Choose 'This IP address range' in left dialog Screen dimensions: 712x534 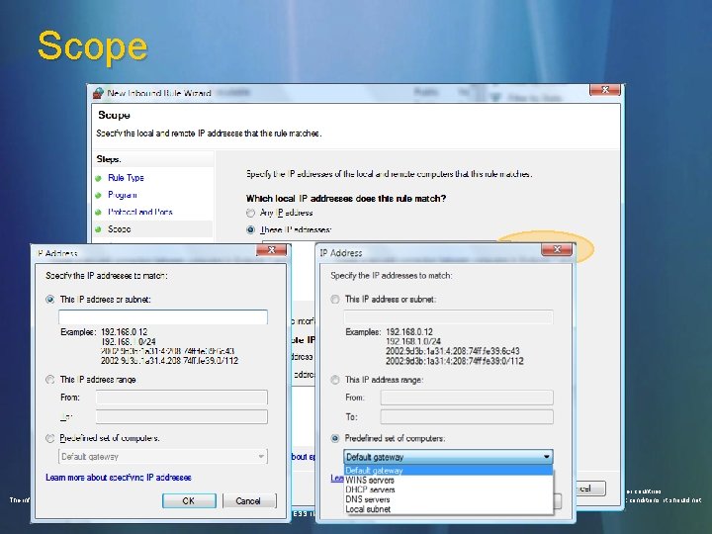[x=50, y=380]
